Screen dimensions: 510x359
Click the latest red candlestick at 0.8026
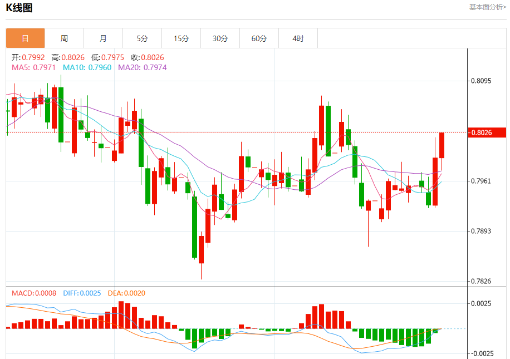(x=442, y=145)
